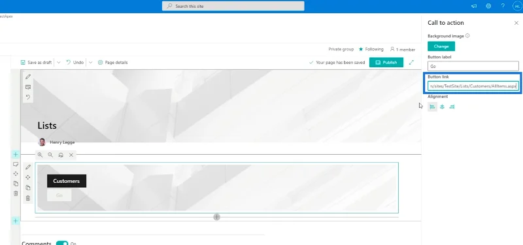523x245 pixels.
Task: Open the megaphone notifications icon in header
Action: click(x=473, y=6)
